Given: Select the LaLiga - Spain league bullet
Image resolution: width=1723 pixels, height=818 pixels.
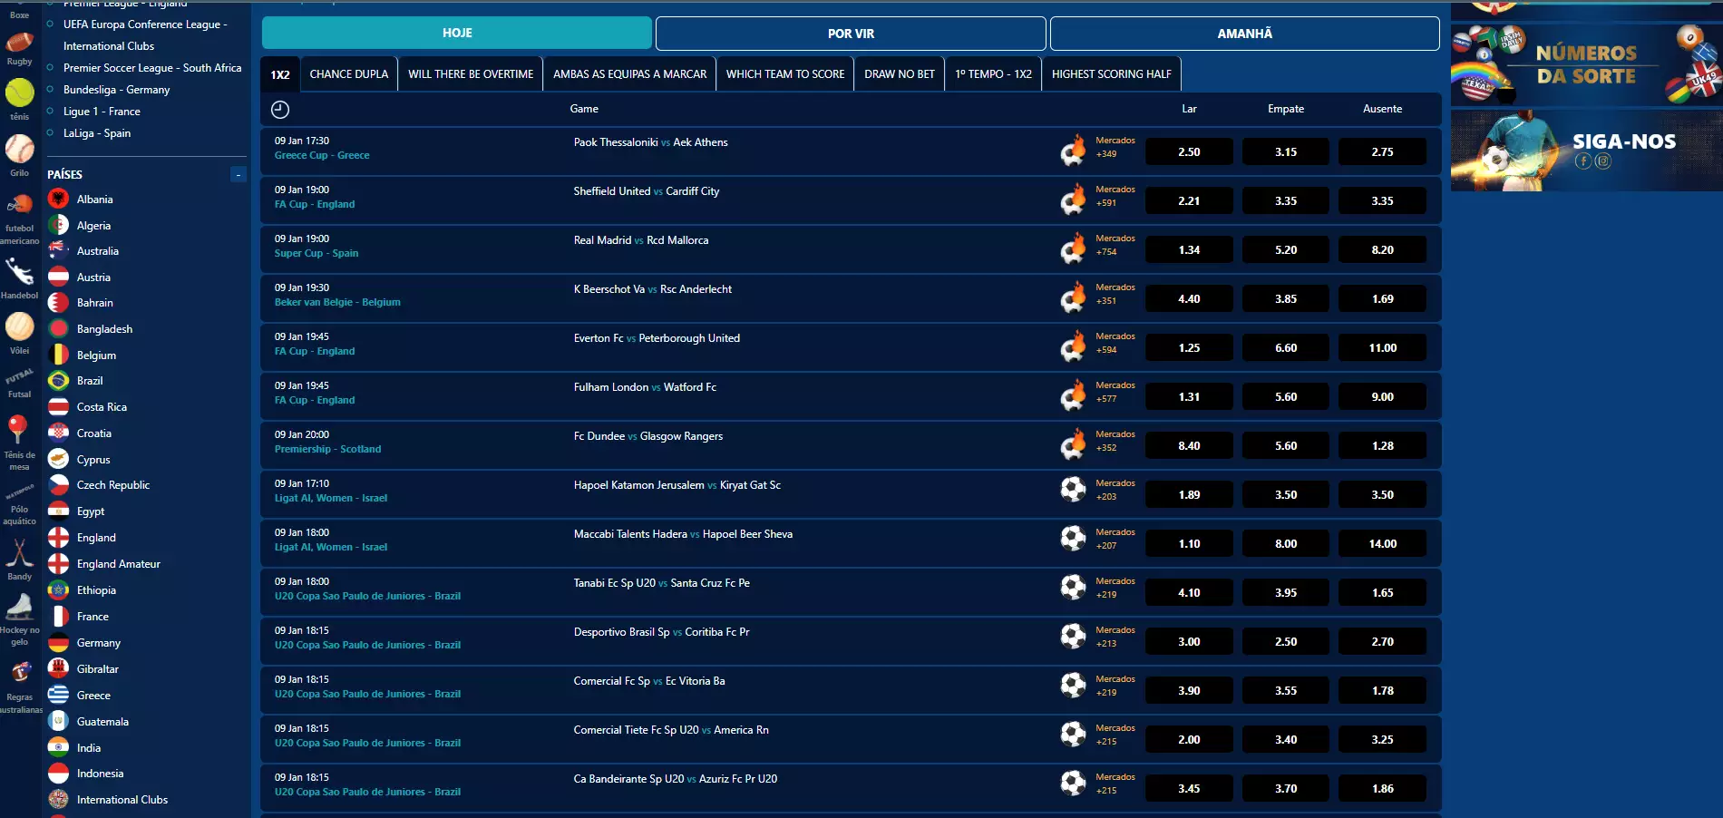Looking at the screenshot, I should point(50,133).
